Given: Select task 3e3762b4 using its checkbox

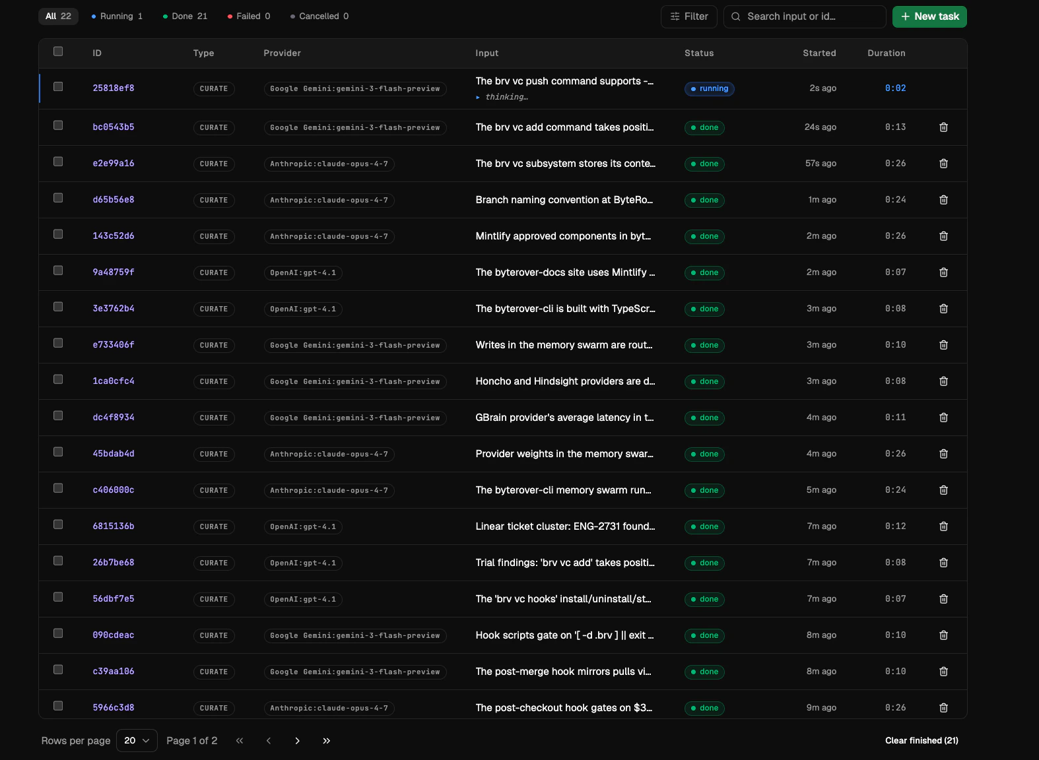Looking at the screenshot, I should click(58, 307).
